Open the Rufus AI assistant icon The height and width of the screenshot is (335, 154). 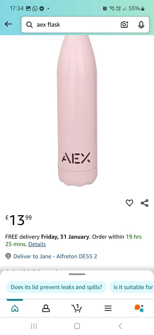139,308
